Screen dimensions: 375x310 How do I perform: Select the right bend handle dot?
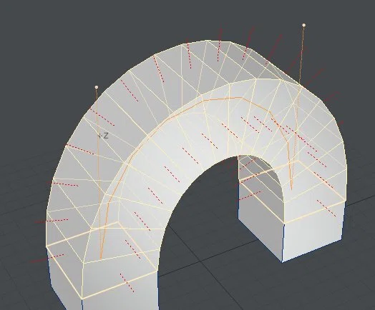pyautogui.click(x=303, y=25)
